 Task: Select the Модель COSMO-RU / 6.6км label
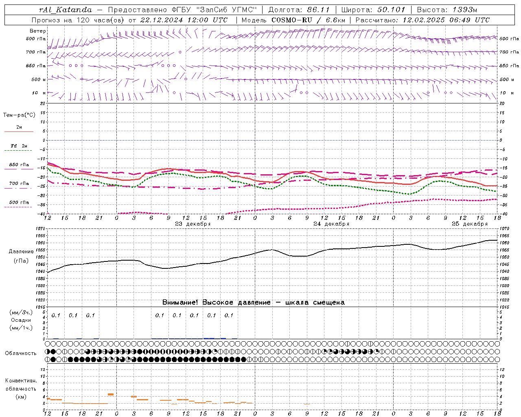[293, 20]
